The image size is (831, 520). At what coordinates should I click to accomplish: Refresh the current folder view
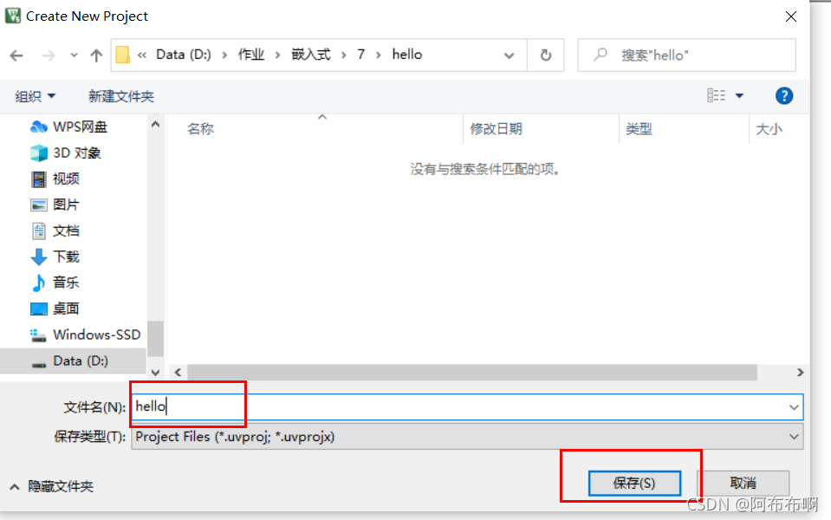tap(546, 54)
